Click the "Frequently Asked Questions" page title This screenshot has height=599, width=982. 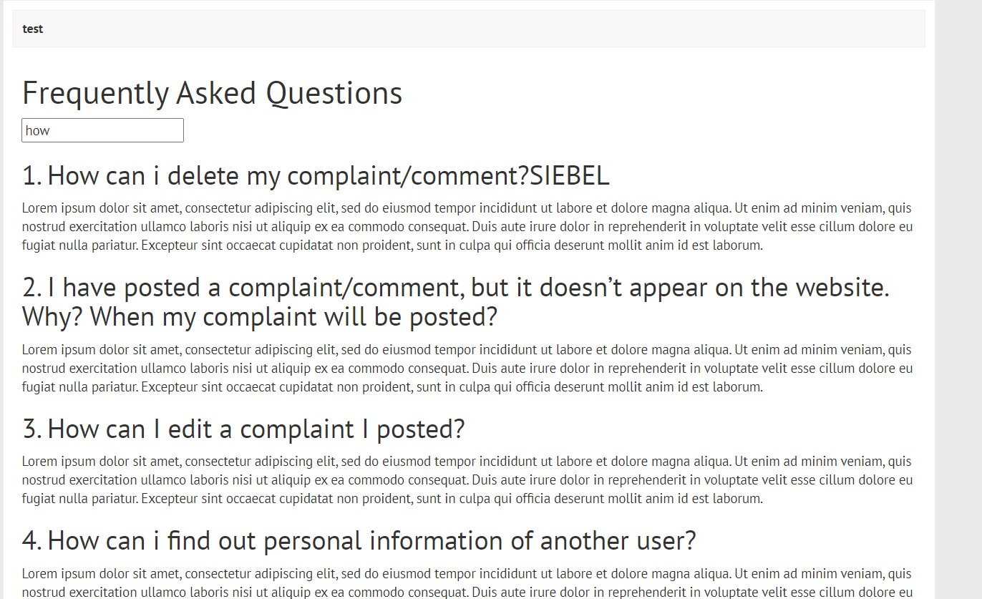point(212,93)
